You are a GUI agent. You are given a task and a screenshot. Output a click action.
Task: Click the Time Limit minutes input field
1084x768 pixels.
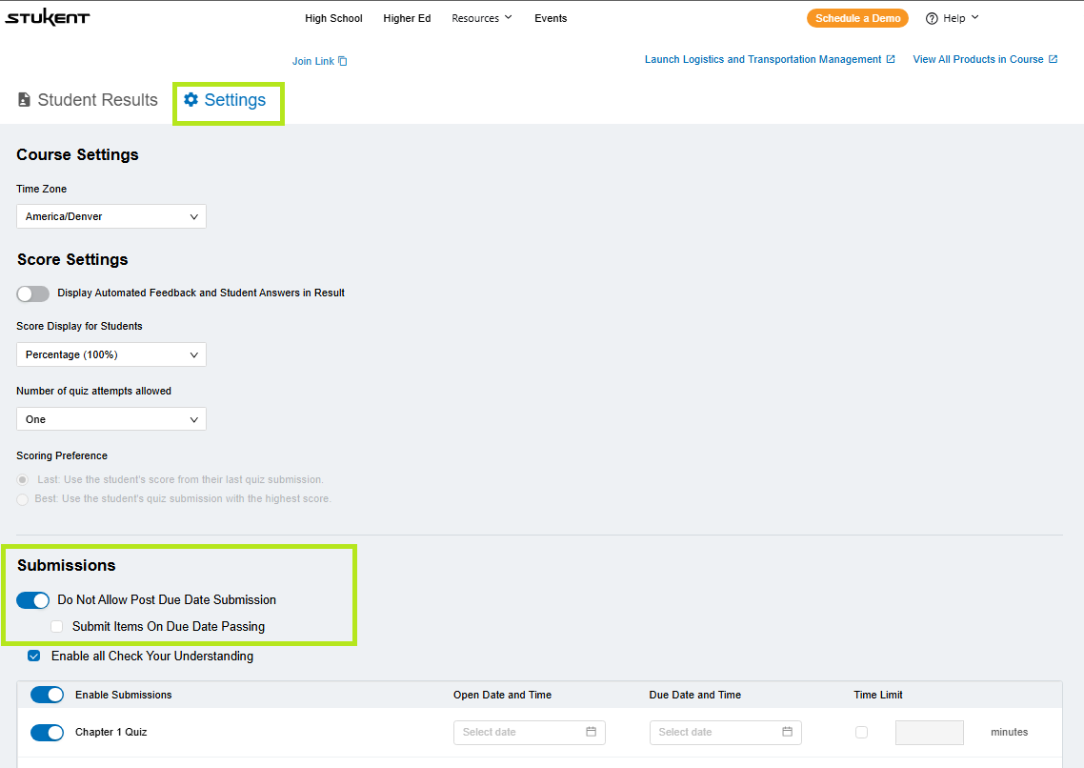[929, 732]
